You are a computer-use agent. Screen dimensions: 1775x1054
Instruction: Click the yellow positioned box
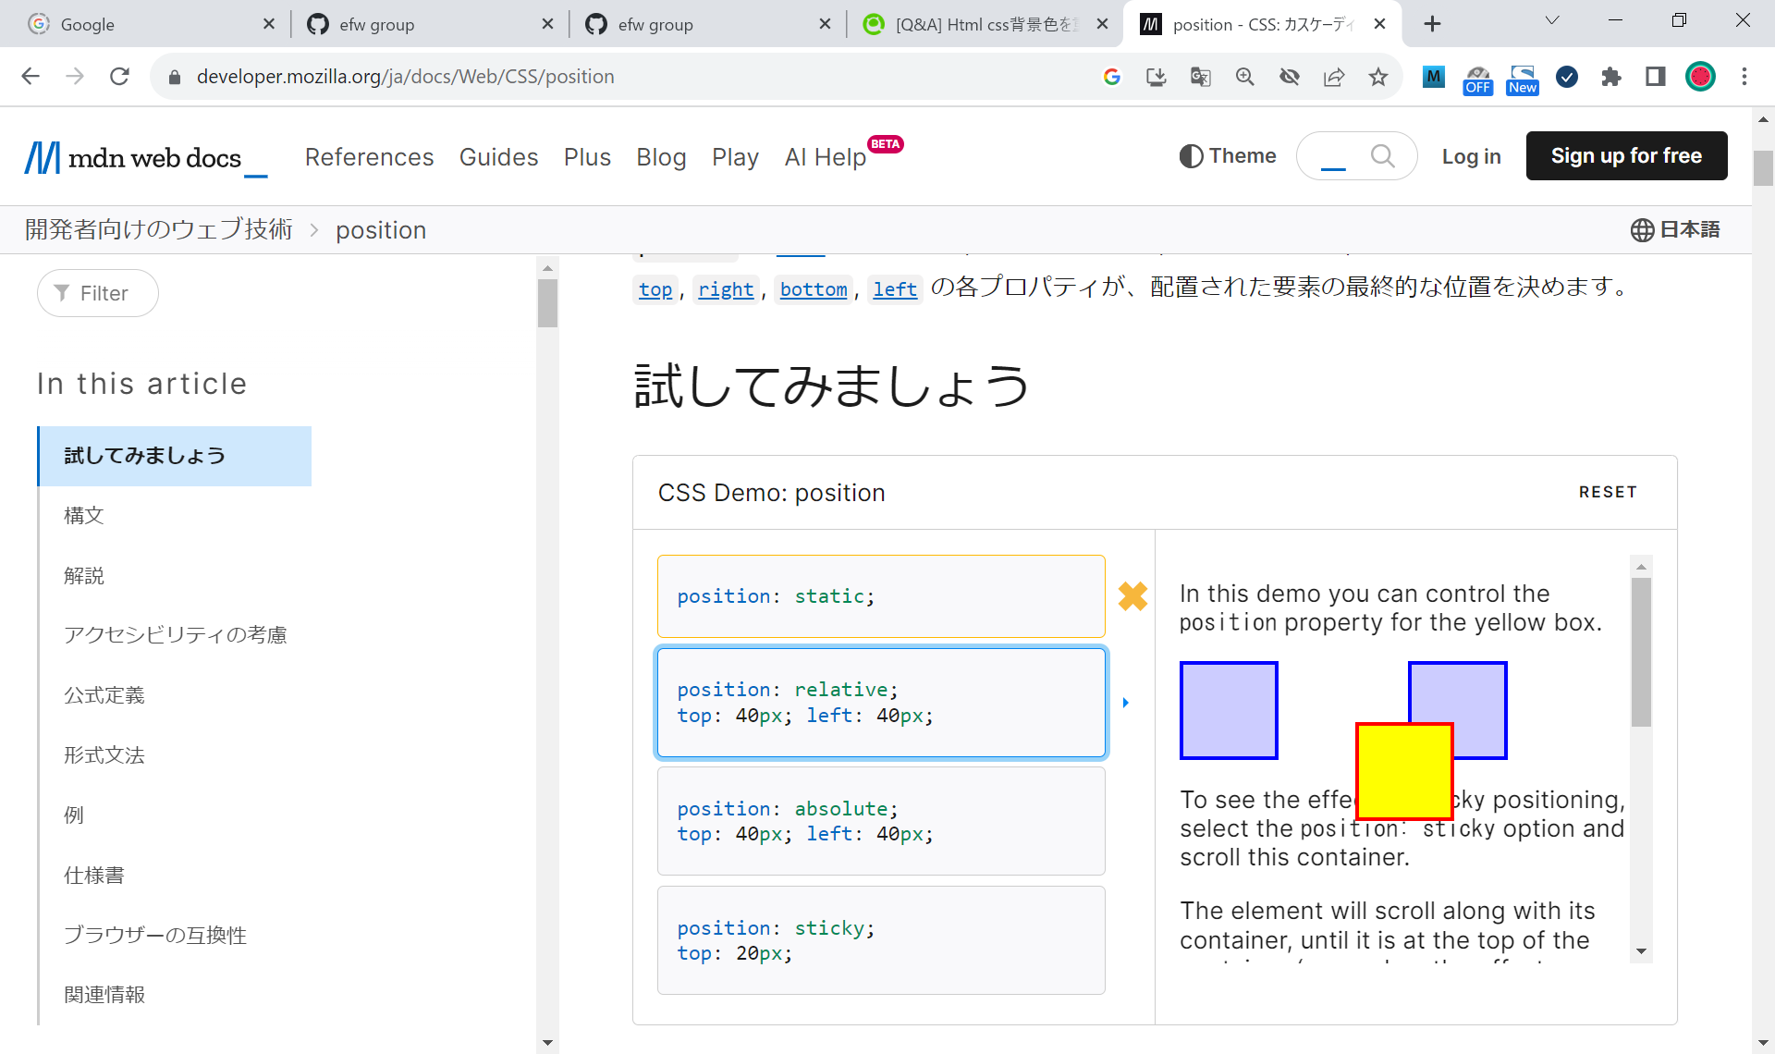(x=1403, y=771)
